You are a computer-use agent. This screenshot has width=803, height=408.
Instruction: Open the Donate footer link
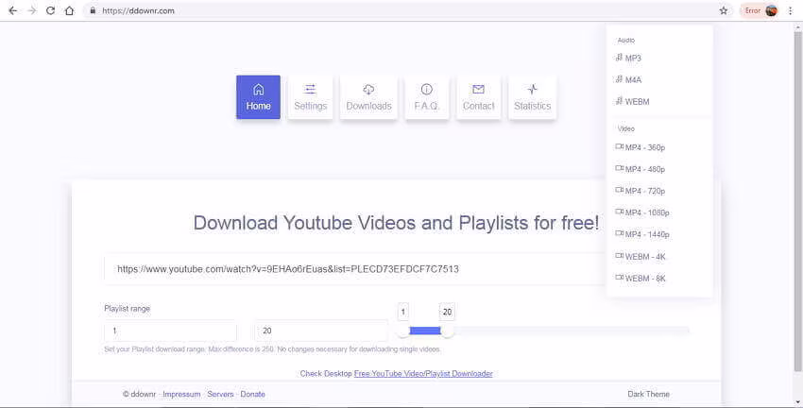pos(252,394)
